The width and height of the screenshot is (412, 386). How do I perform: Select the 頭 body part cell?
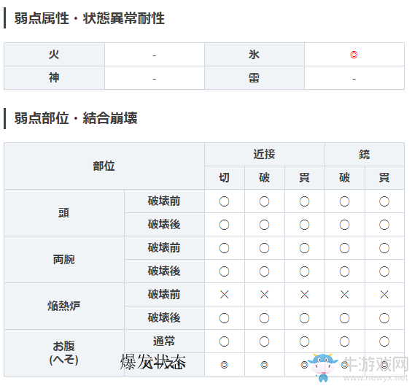64,213
